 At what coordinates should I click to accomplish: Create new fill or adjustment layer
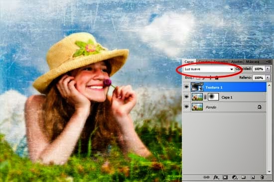[x=234, y=178]
